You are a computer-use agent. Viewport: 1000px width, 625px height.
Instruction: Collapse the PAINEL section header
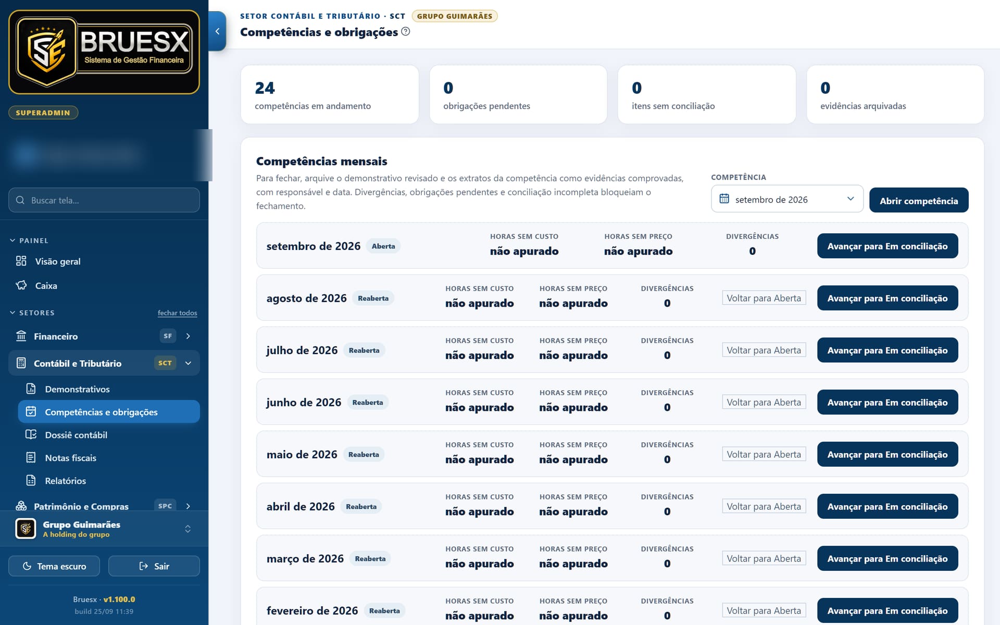point(29,240)
